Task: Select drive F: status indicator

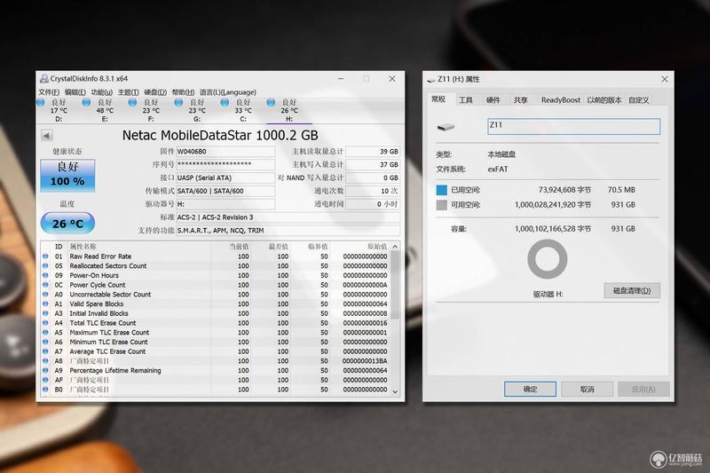Action: click(132, 102)
